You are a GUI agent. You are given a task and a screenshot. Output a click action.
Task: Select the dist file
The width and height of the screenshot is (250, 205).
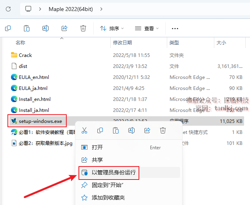pyautogui.click(x=19, y=66)
